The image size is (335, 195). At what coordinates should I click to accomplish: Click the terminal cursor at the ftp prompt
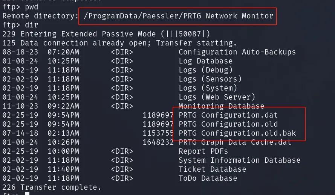coord(27,193)
